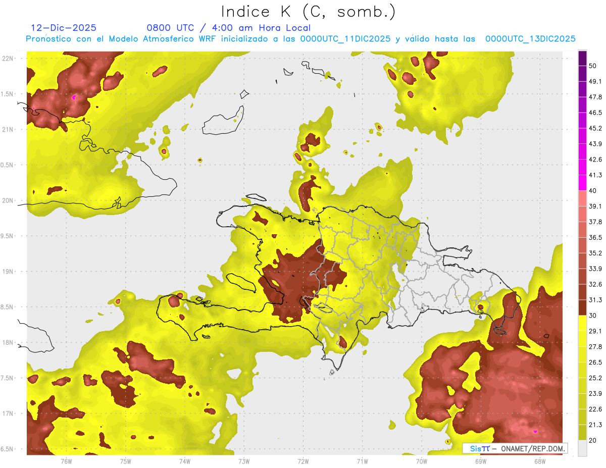606x468 pixels.
Task: Click colorbar value "32.6"
Action: pos(595,284)
